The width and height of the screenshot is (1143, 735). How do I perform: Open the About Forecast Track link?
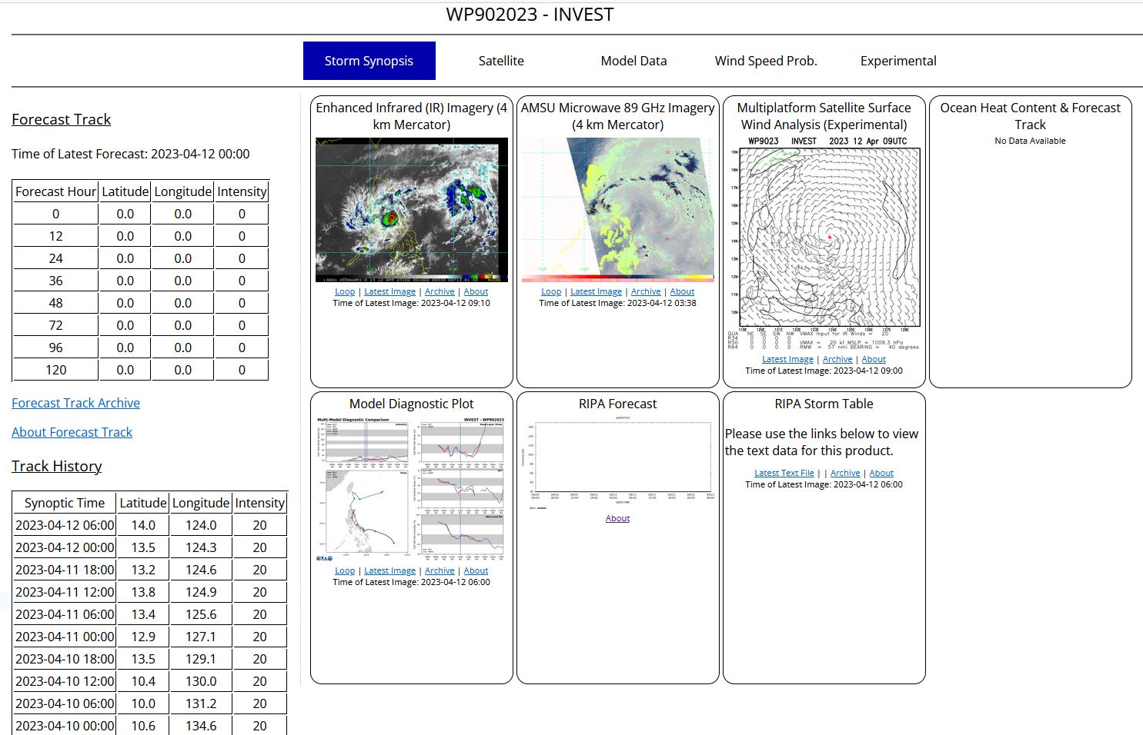(72, 432)
